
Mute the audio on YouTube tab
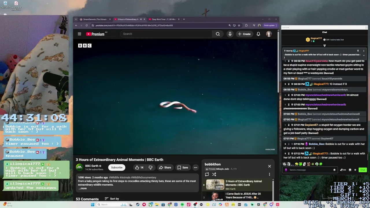(141, 19)
